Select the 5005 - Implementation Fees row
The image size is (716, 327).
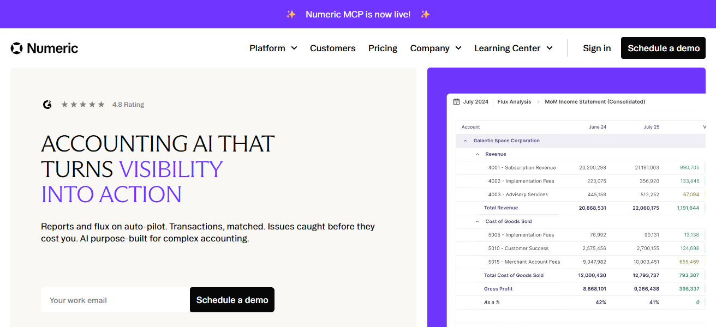581,235
